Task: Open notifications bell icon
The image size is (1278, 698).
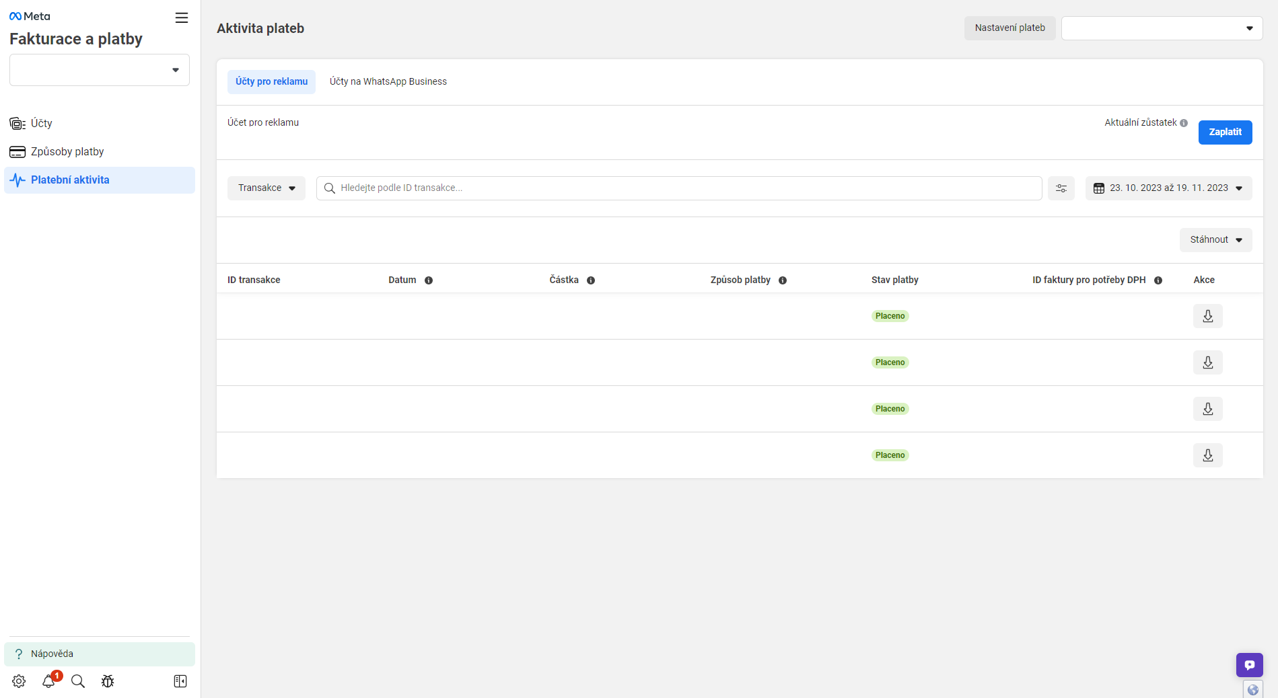Action: point(48,681)
